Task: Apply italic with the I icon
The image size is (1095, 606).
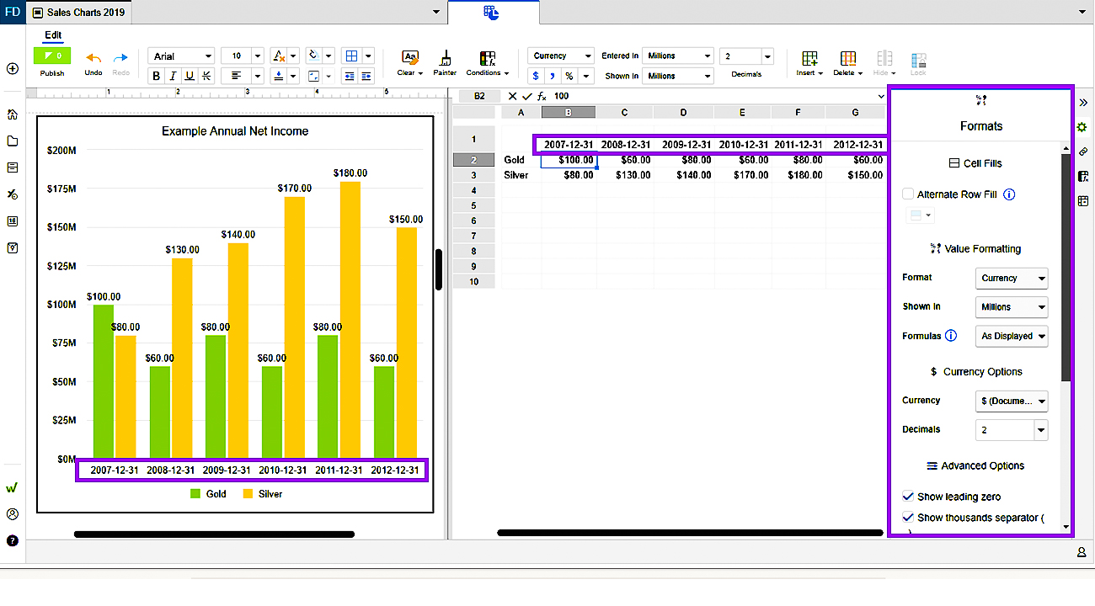Action: 174,76
